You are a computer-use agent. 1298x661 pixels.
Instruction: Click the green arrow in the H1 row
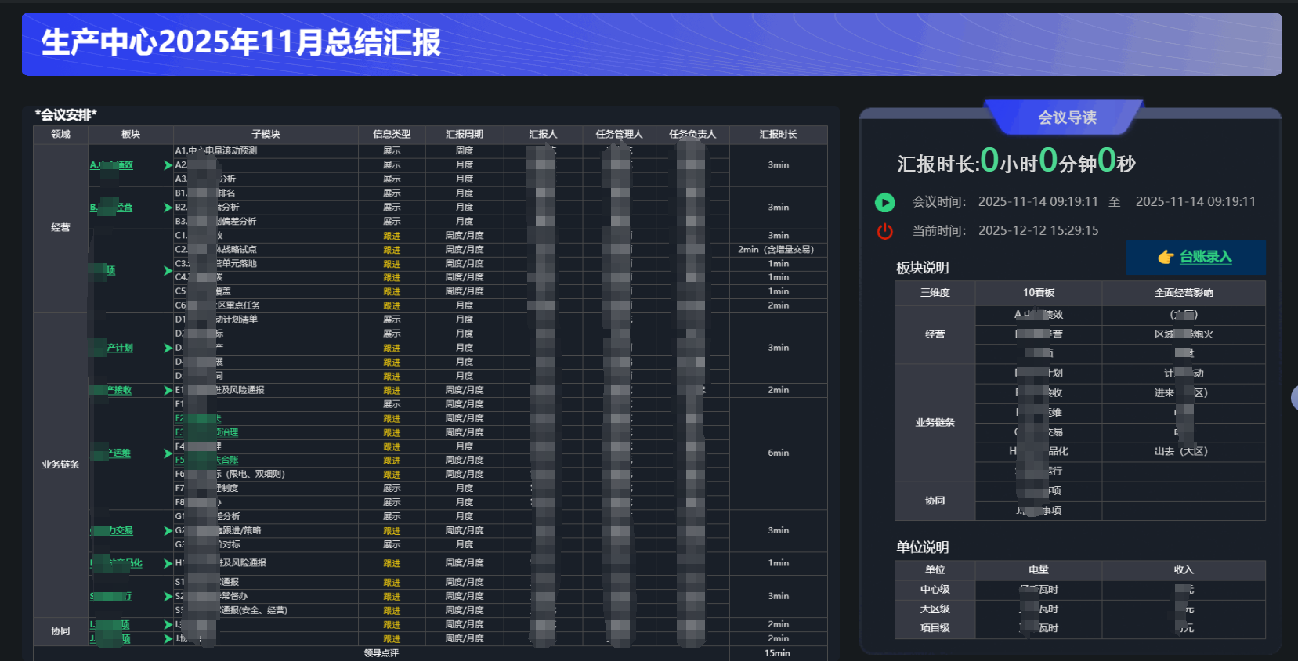[168, 563]
